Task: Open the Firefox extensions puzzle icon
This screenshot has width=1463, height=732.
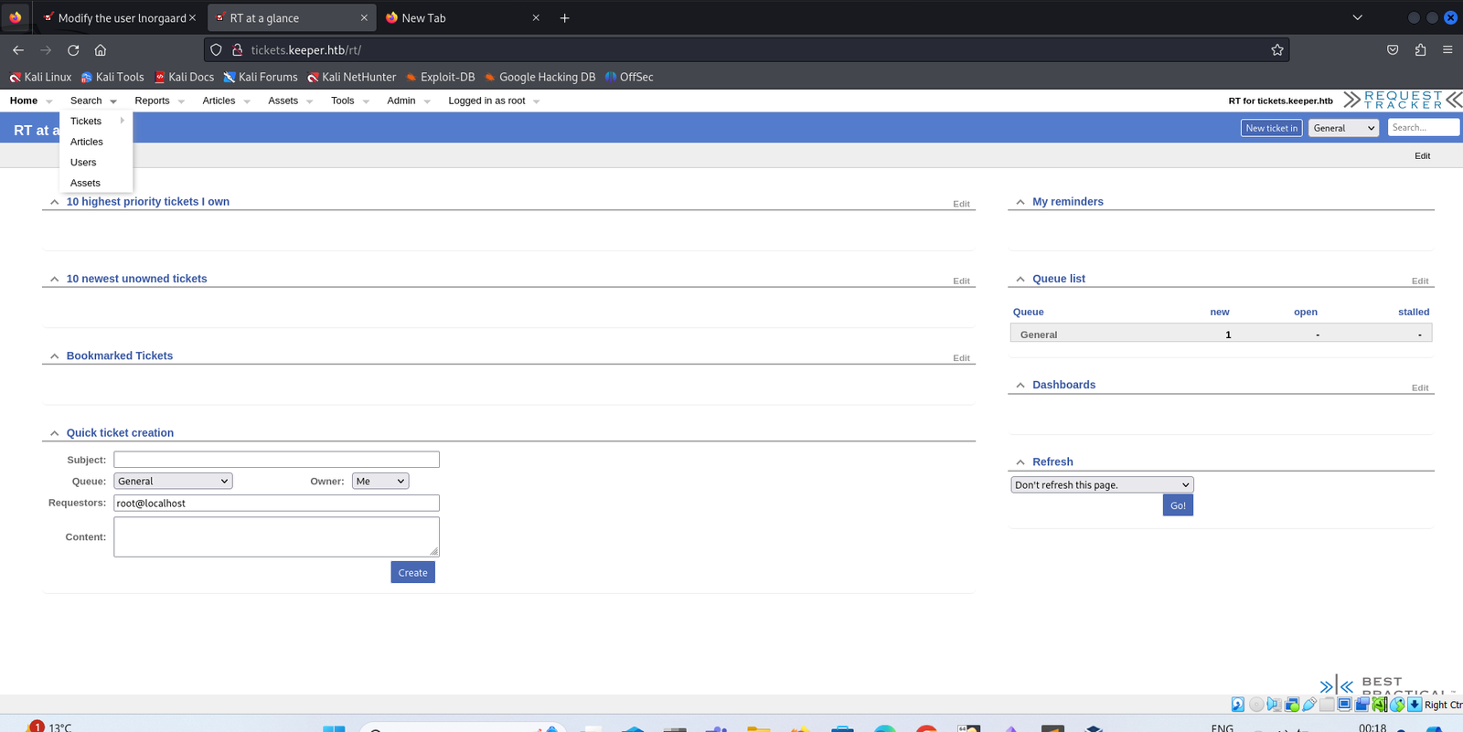Action: click(x=1420, y=50)
